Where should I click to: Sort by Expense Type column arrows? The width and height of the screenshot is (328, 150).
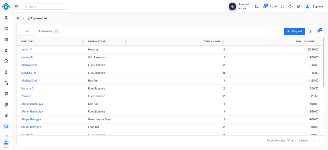(x=126, y=42)
